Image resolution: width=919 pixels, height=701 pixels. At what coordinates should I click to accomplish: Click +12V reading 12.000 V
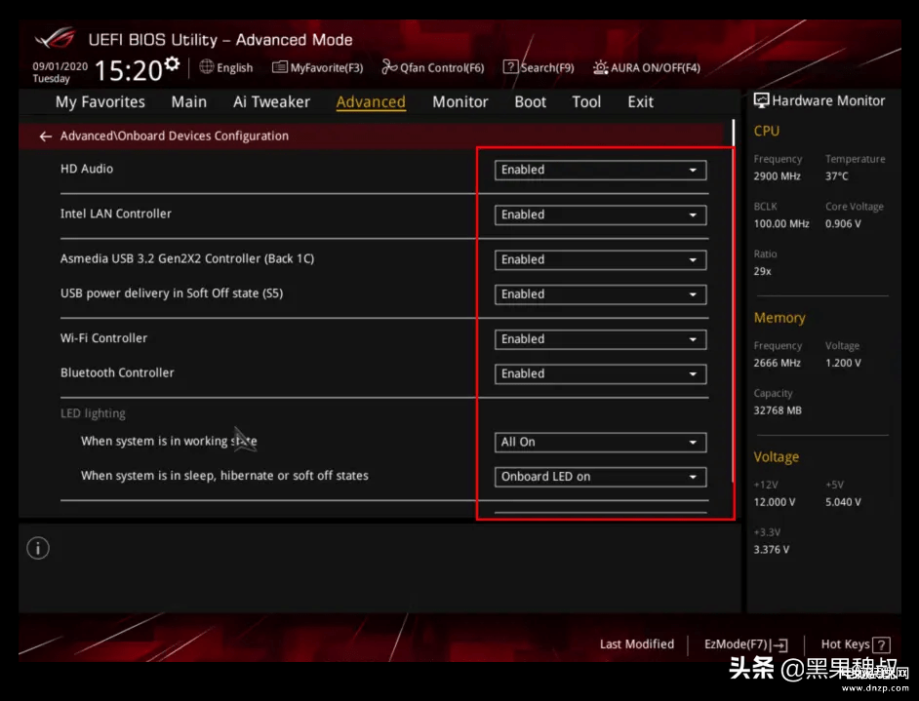(x=775, y=502)
